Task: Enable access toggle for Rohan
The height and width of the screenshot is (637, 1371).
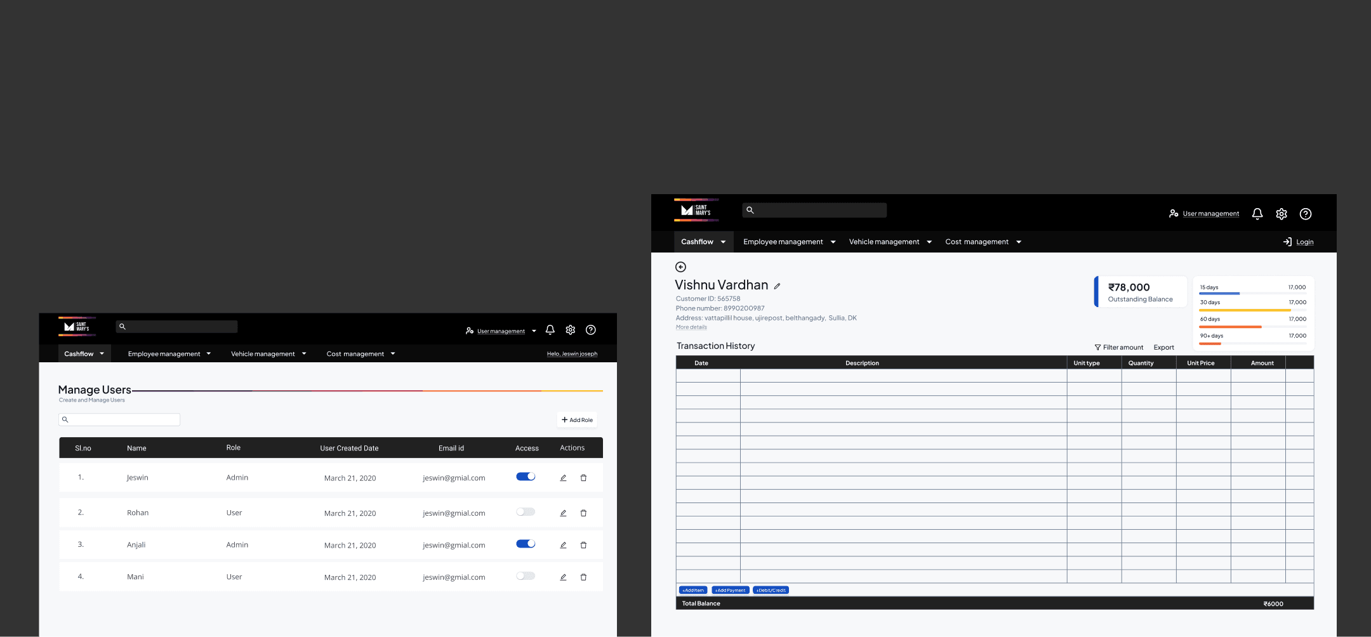Action: coord(526,512)
